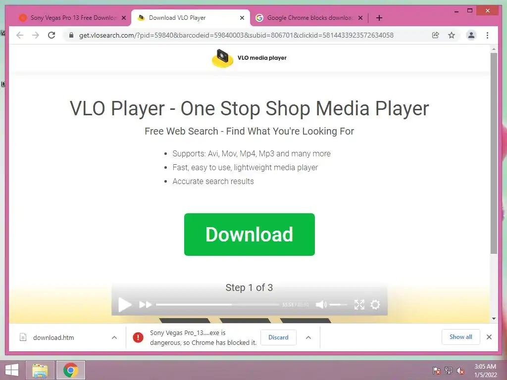Open the Windows Start menu

point(12,370)
